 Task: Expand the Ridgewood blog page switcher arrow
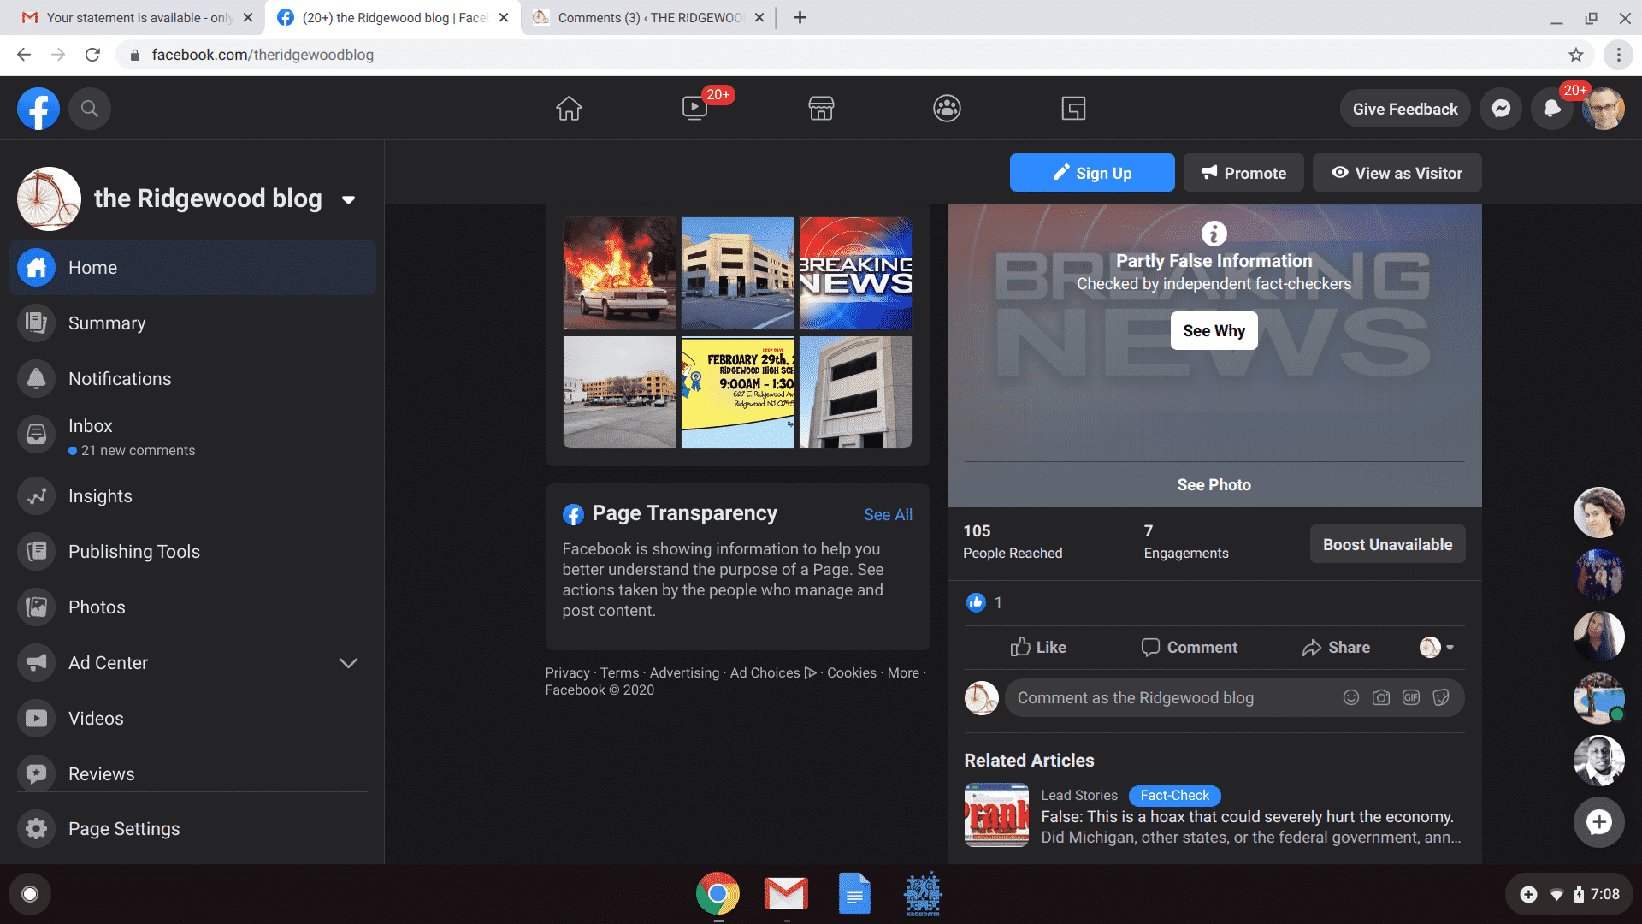[348, 199]
